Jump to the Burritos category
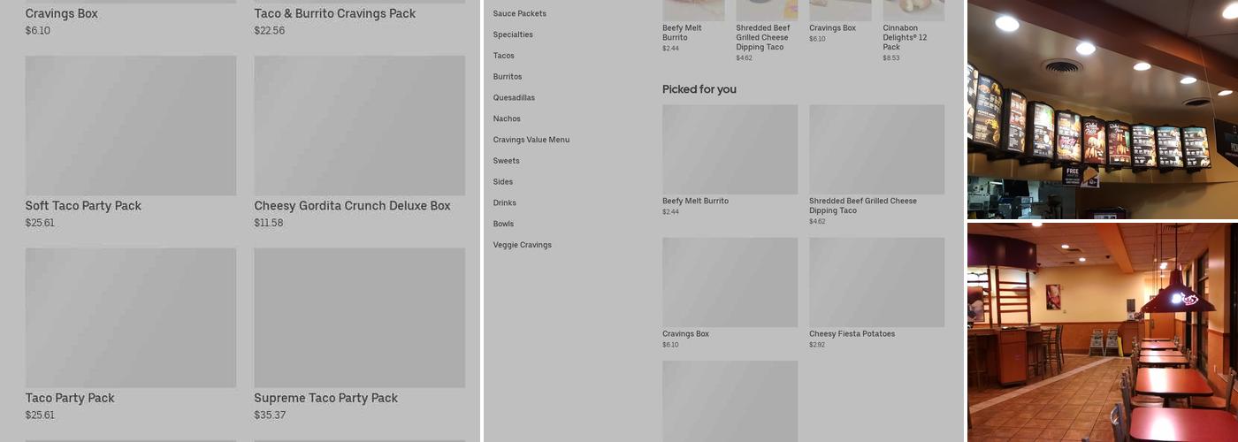Image resolution: width=1238 pixels, height=442 pixels. [x=508, y=77]
